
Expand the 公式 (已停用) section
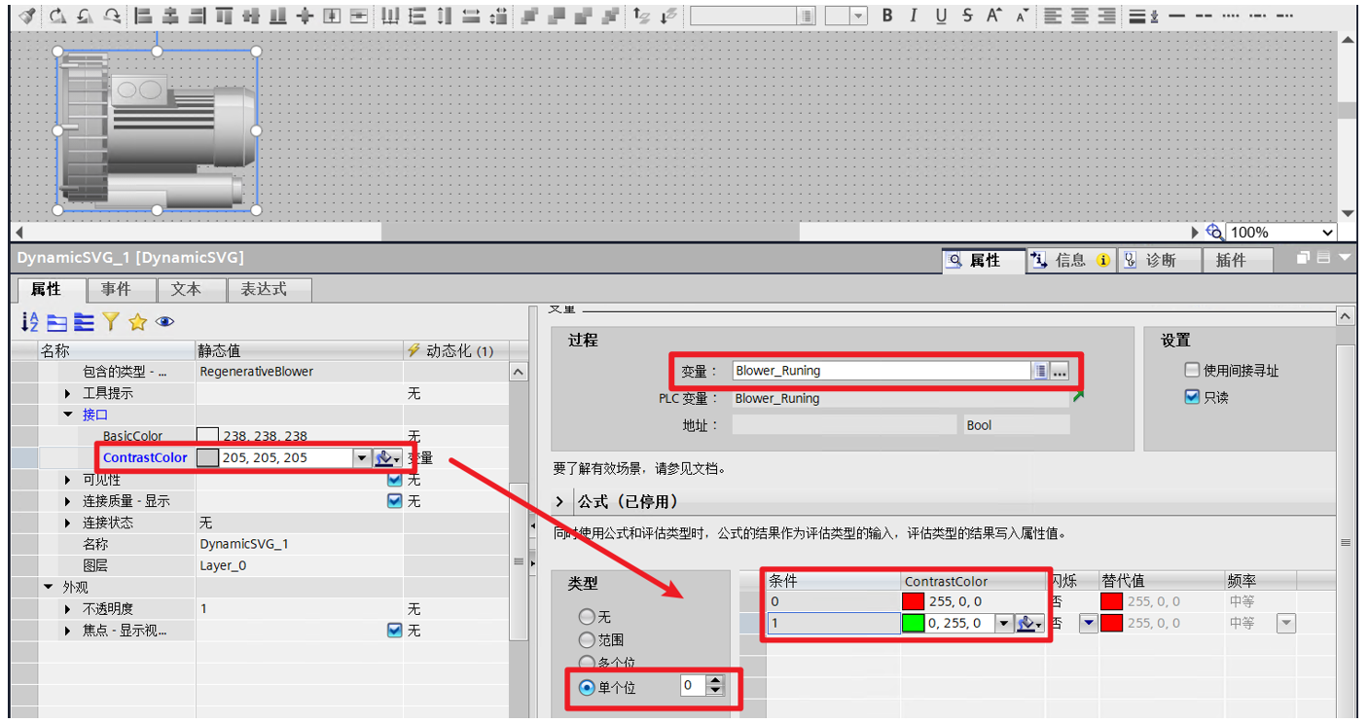559,502
